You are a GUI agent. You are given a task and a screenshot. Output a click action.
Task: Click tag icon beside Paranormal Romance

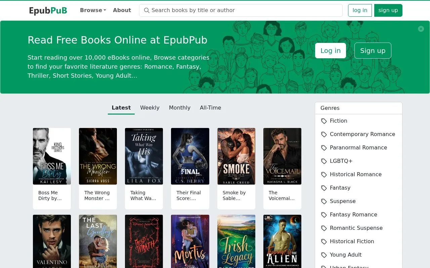[324, 148]
